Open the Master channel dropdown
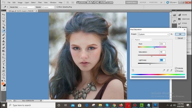Viewport: 192px width, 108px height. point(143,40)
